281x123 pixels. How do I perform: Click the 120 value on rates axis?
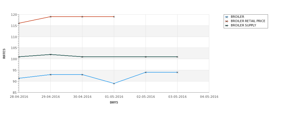point(14,15)
